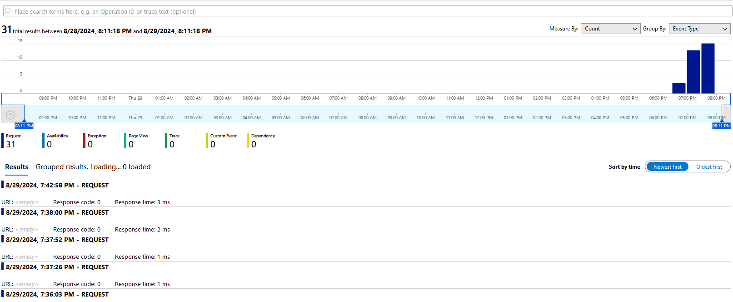The width and height of the screenshot is (733, 302).
Task: Open the 7:38:00 PM request result
Action: coord(57,212)
